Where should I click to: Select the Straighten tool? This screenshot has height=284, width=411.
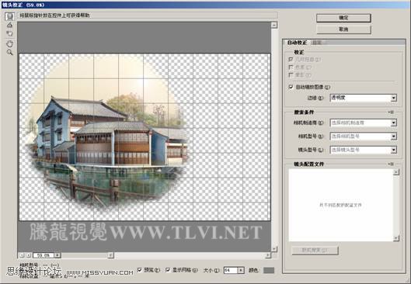tap(9, 25)
